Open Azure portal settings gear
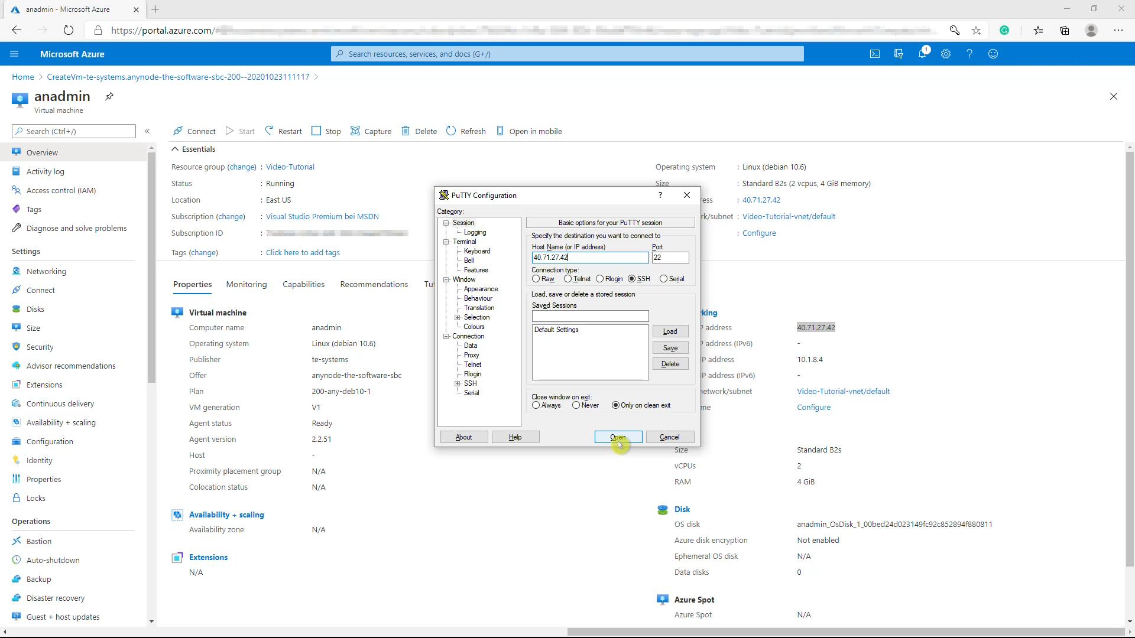This screenshot has width=1135, height=638. pos(946,54)
